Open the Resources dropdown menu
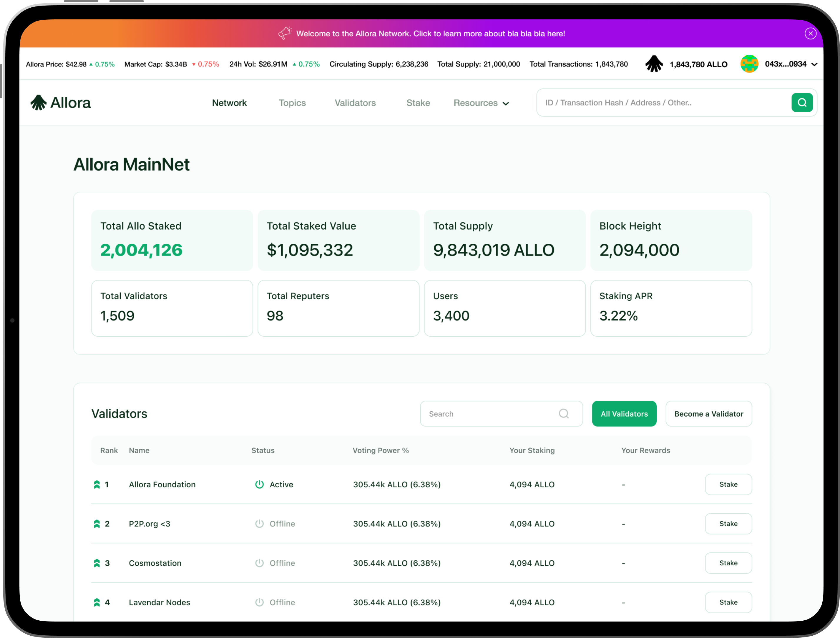Image resolution: width=840 pixels, height=638 pixels. click(481, 103)
